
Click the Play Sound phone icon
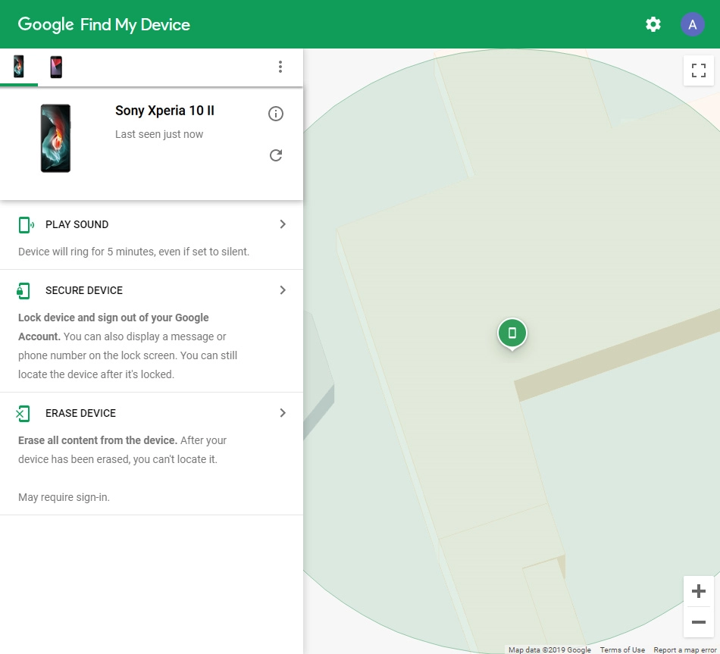[26, 224]
